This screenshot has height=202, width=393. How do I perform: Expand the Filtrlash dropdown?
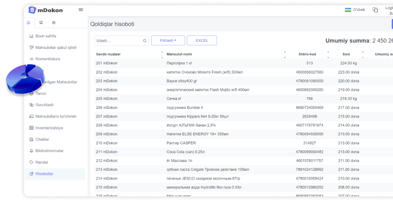tap(168, 41)
